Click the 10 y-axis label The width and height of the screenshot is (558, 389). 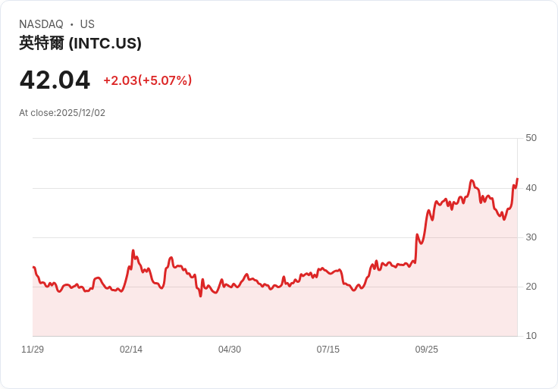pos(531,336)
